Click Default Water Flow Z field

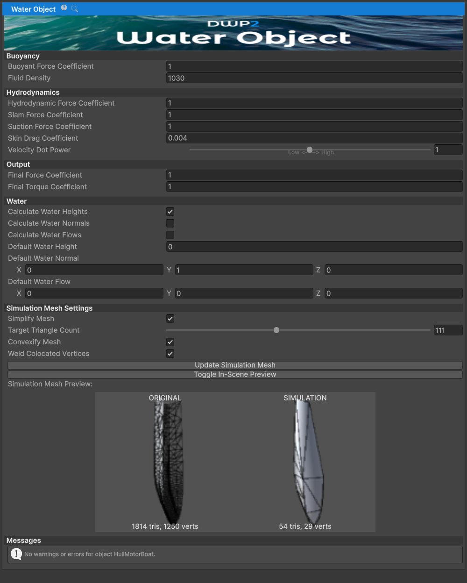(394, 293)
